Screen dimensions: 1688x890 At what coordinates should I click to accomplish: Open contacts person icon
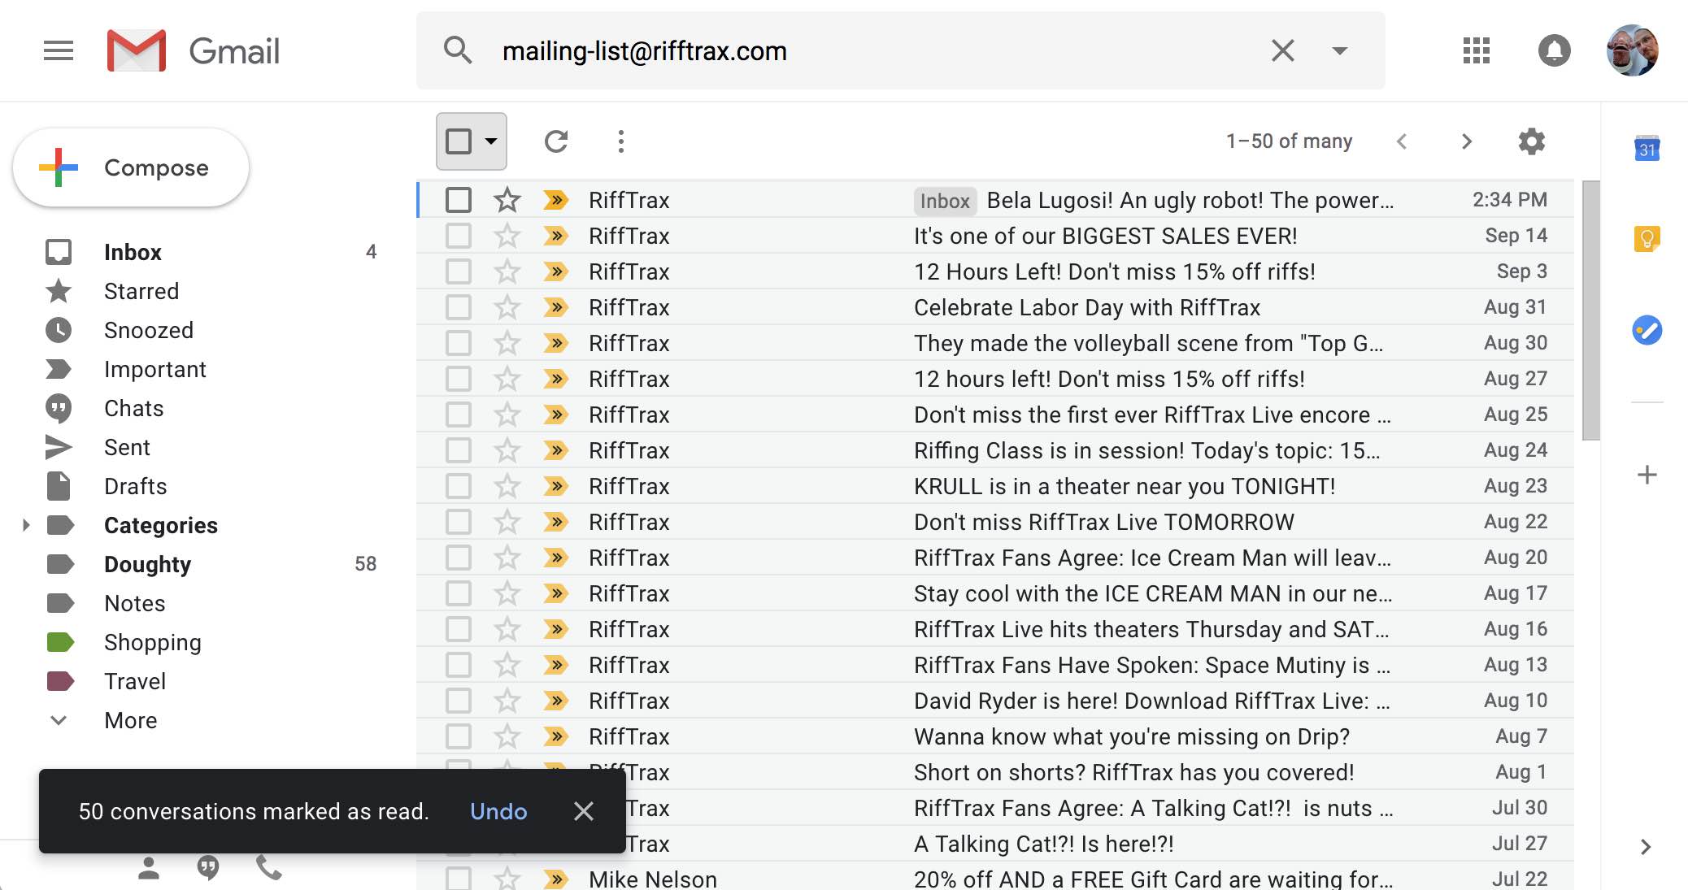click(149, 868)
